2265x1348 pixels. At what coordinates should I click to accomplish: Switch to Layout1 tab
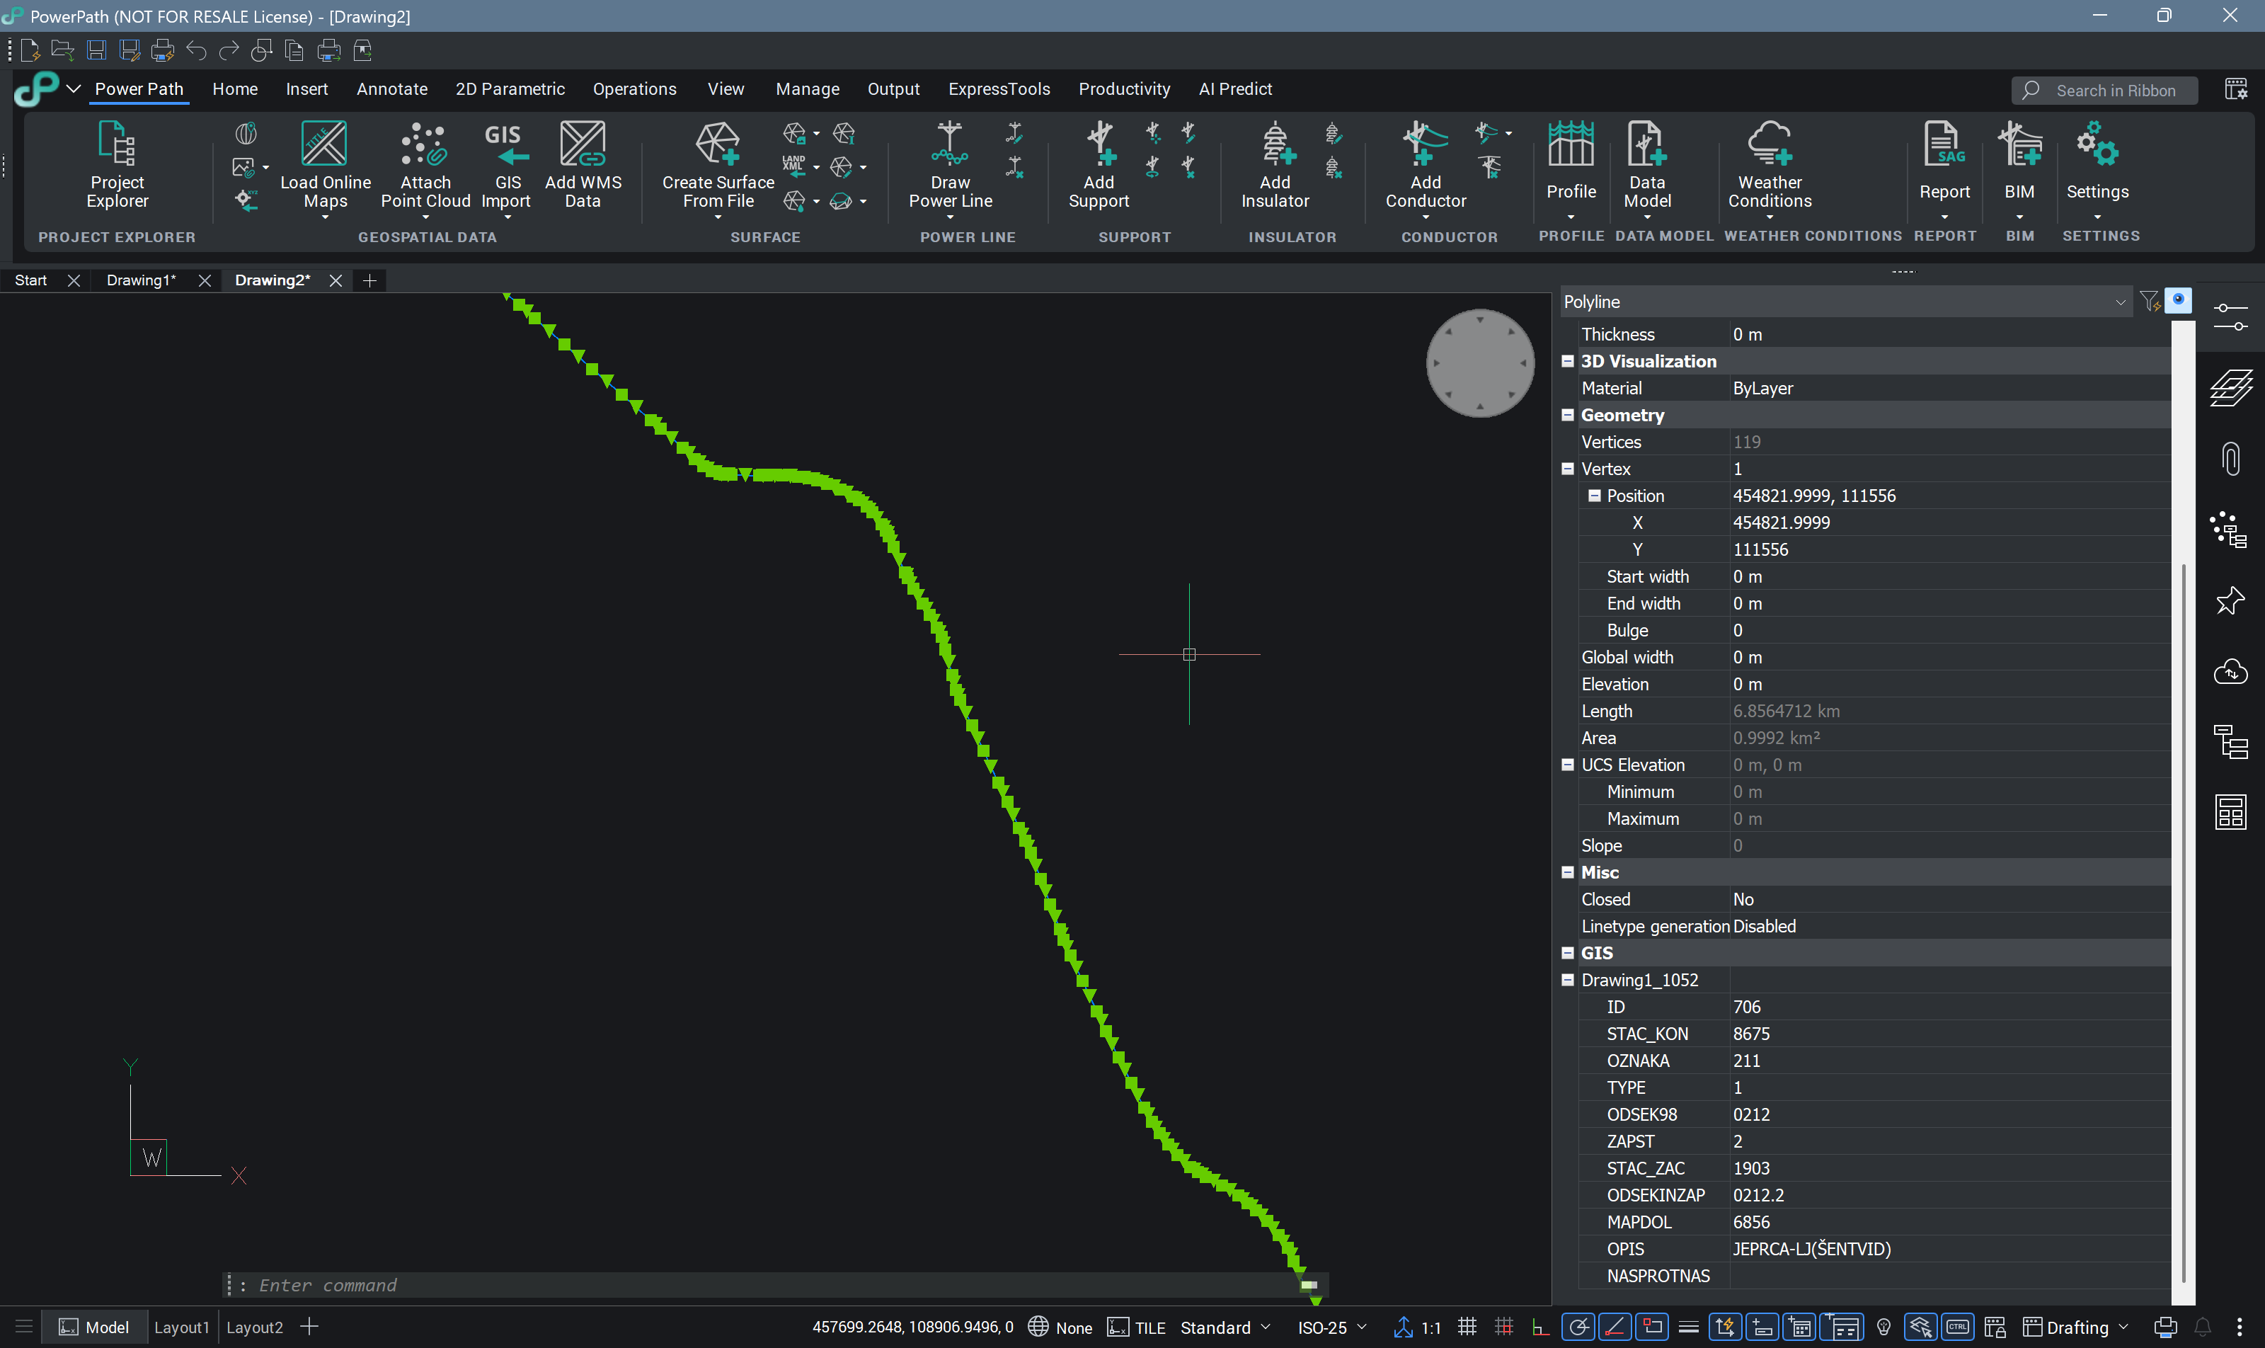tap(180, 1327)
